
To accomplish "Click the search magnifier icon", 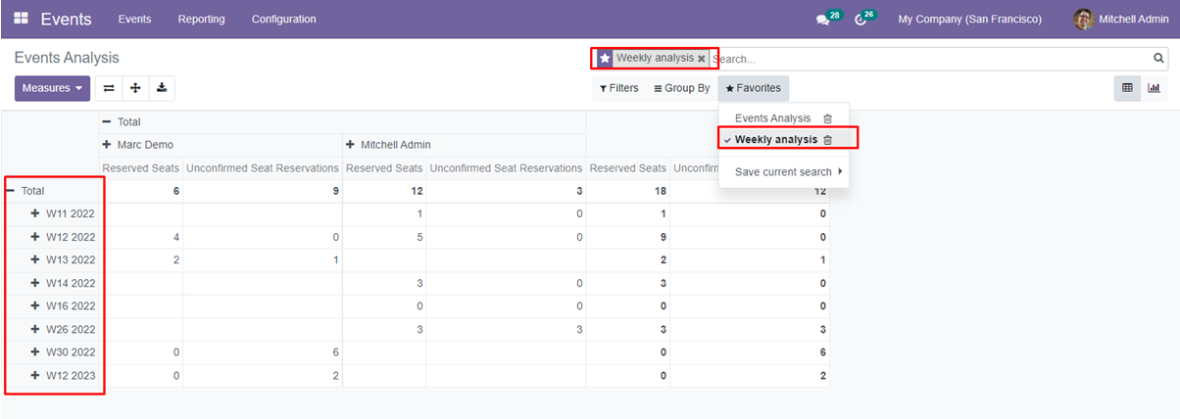I will 1158,59.
